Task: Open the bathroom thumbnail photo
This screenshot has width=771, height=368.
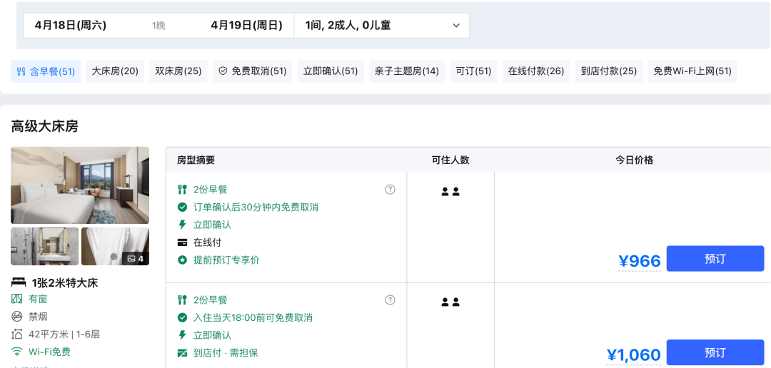Action: 45,246
